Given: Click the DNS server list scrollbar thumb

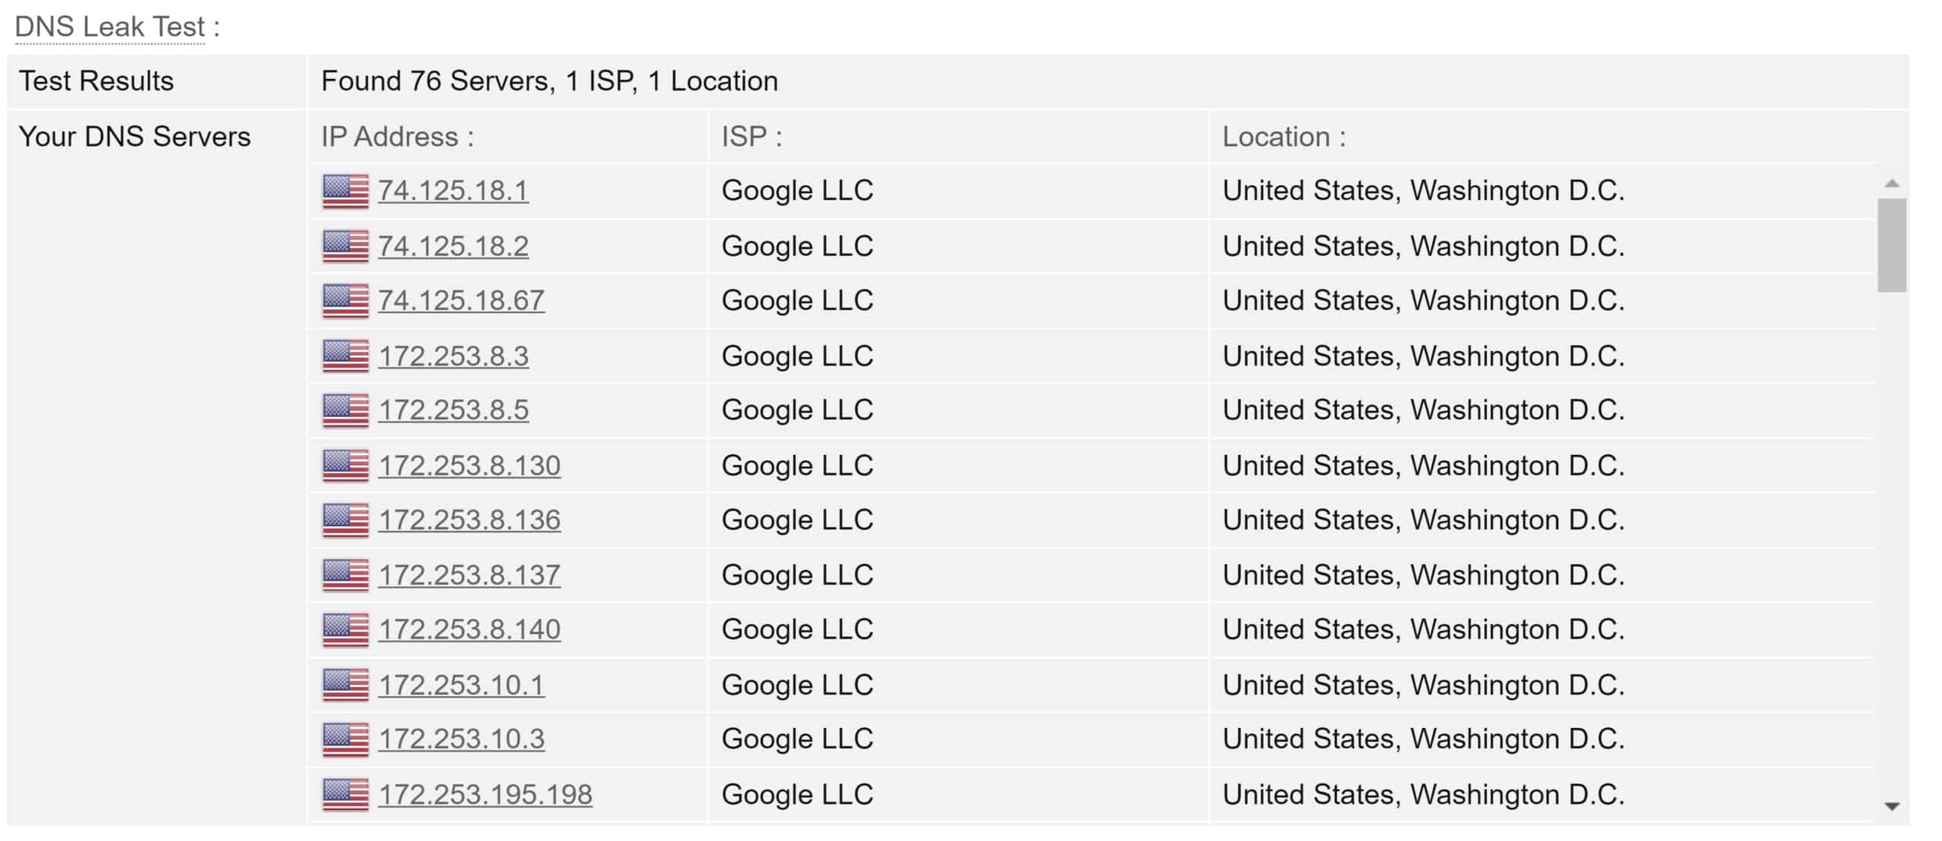Looking at the screenshot, I should click(1892, 245).
